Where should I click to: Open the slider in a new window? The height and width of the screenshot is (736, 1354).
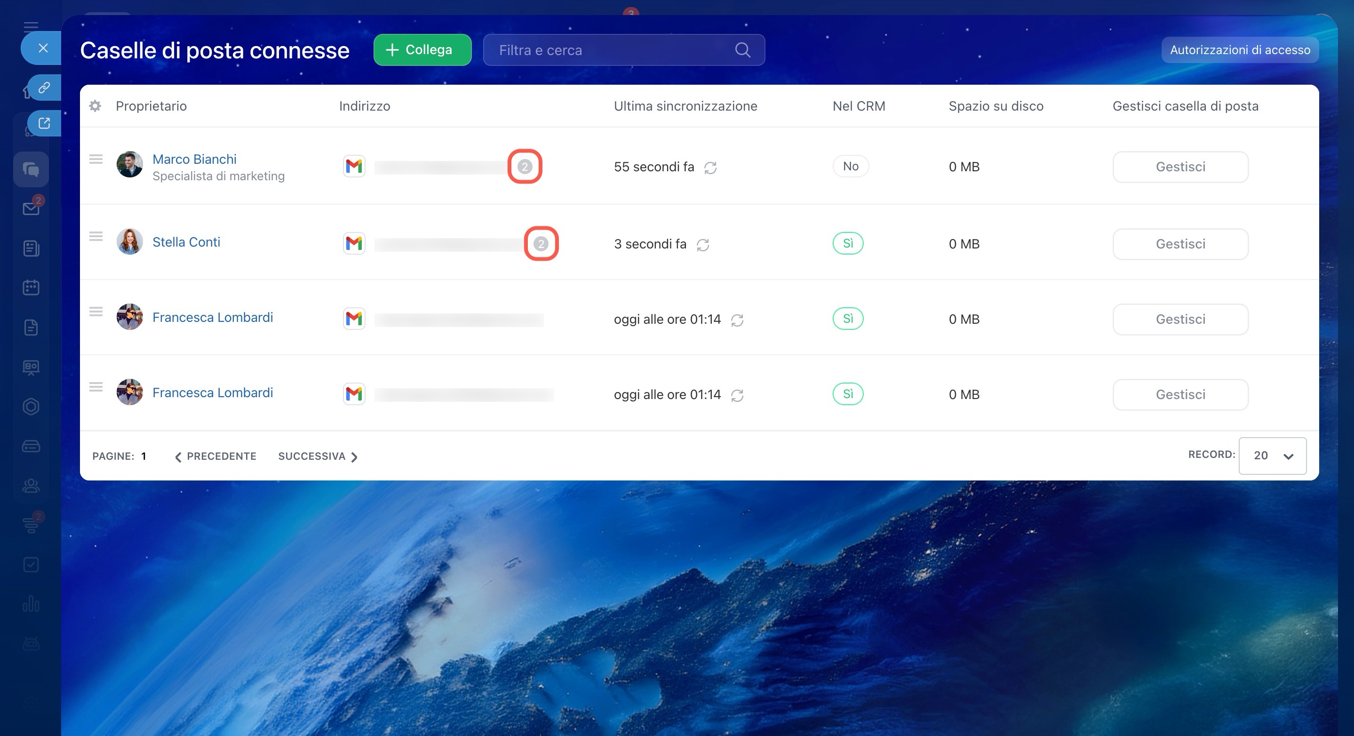click(x=44, y=124)
